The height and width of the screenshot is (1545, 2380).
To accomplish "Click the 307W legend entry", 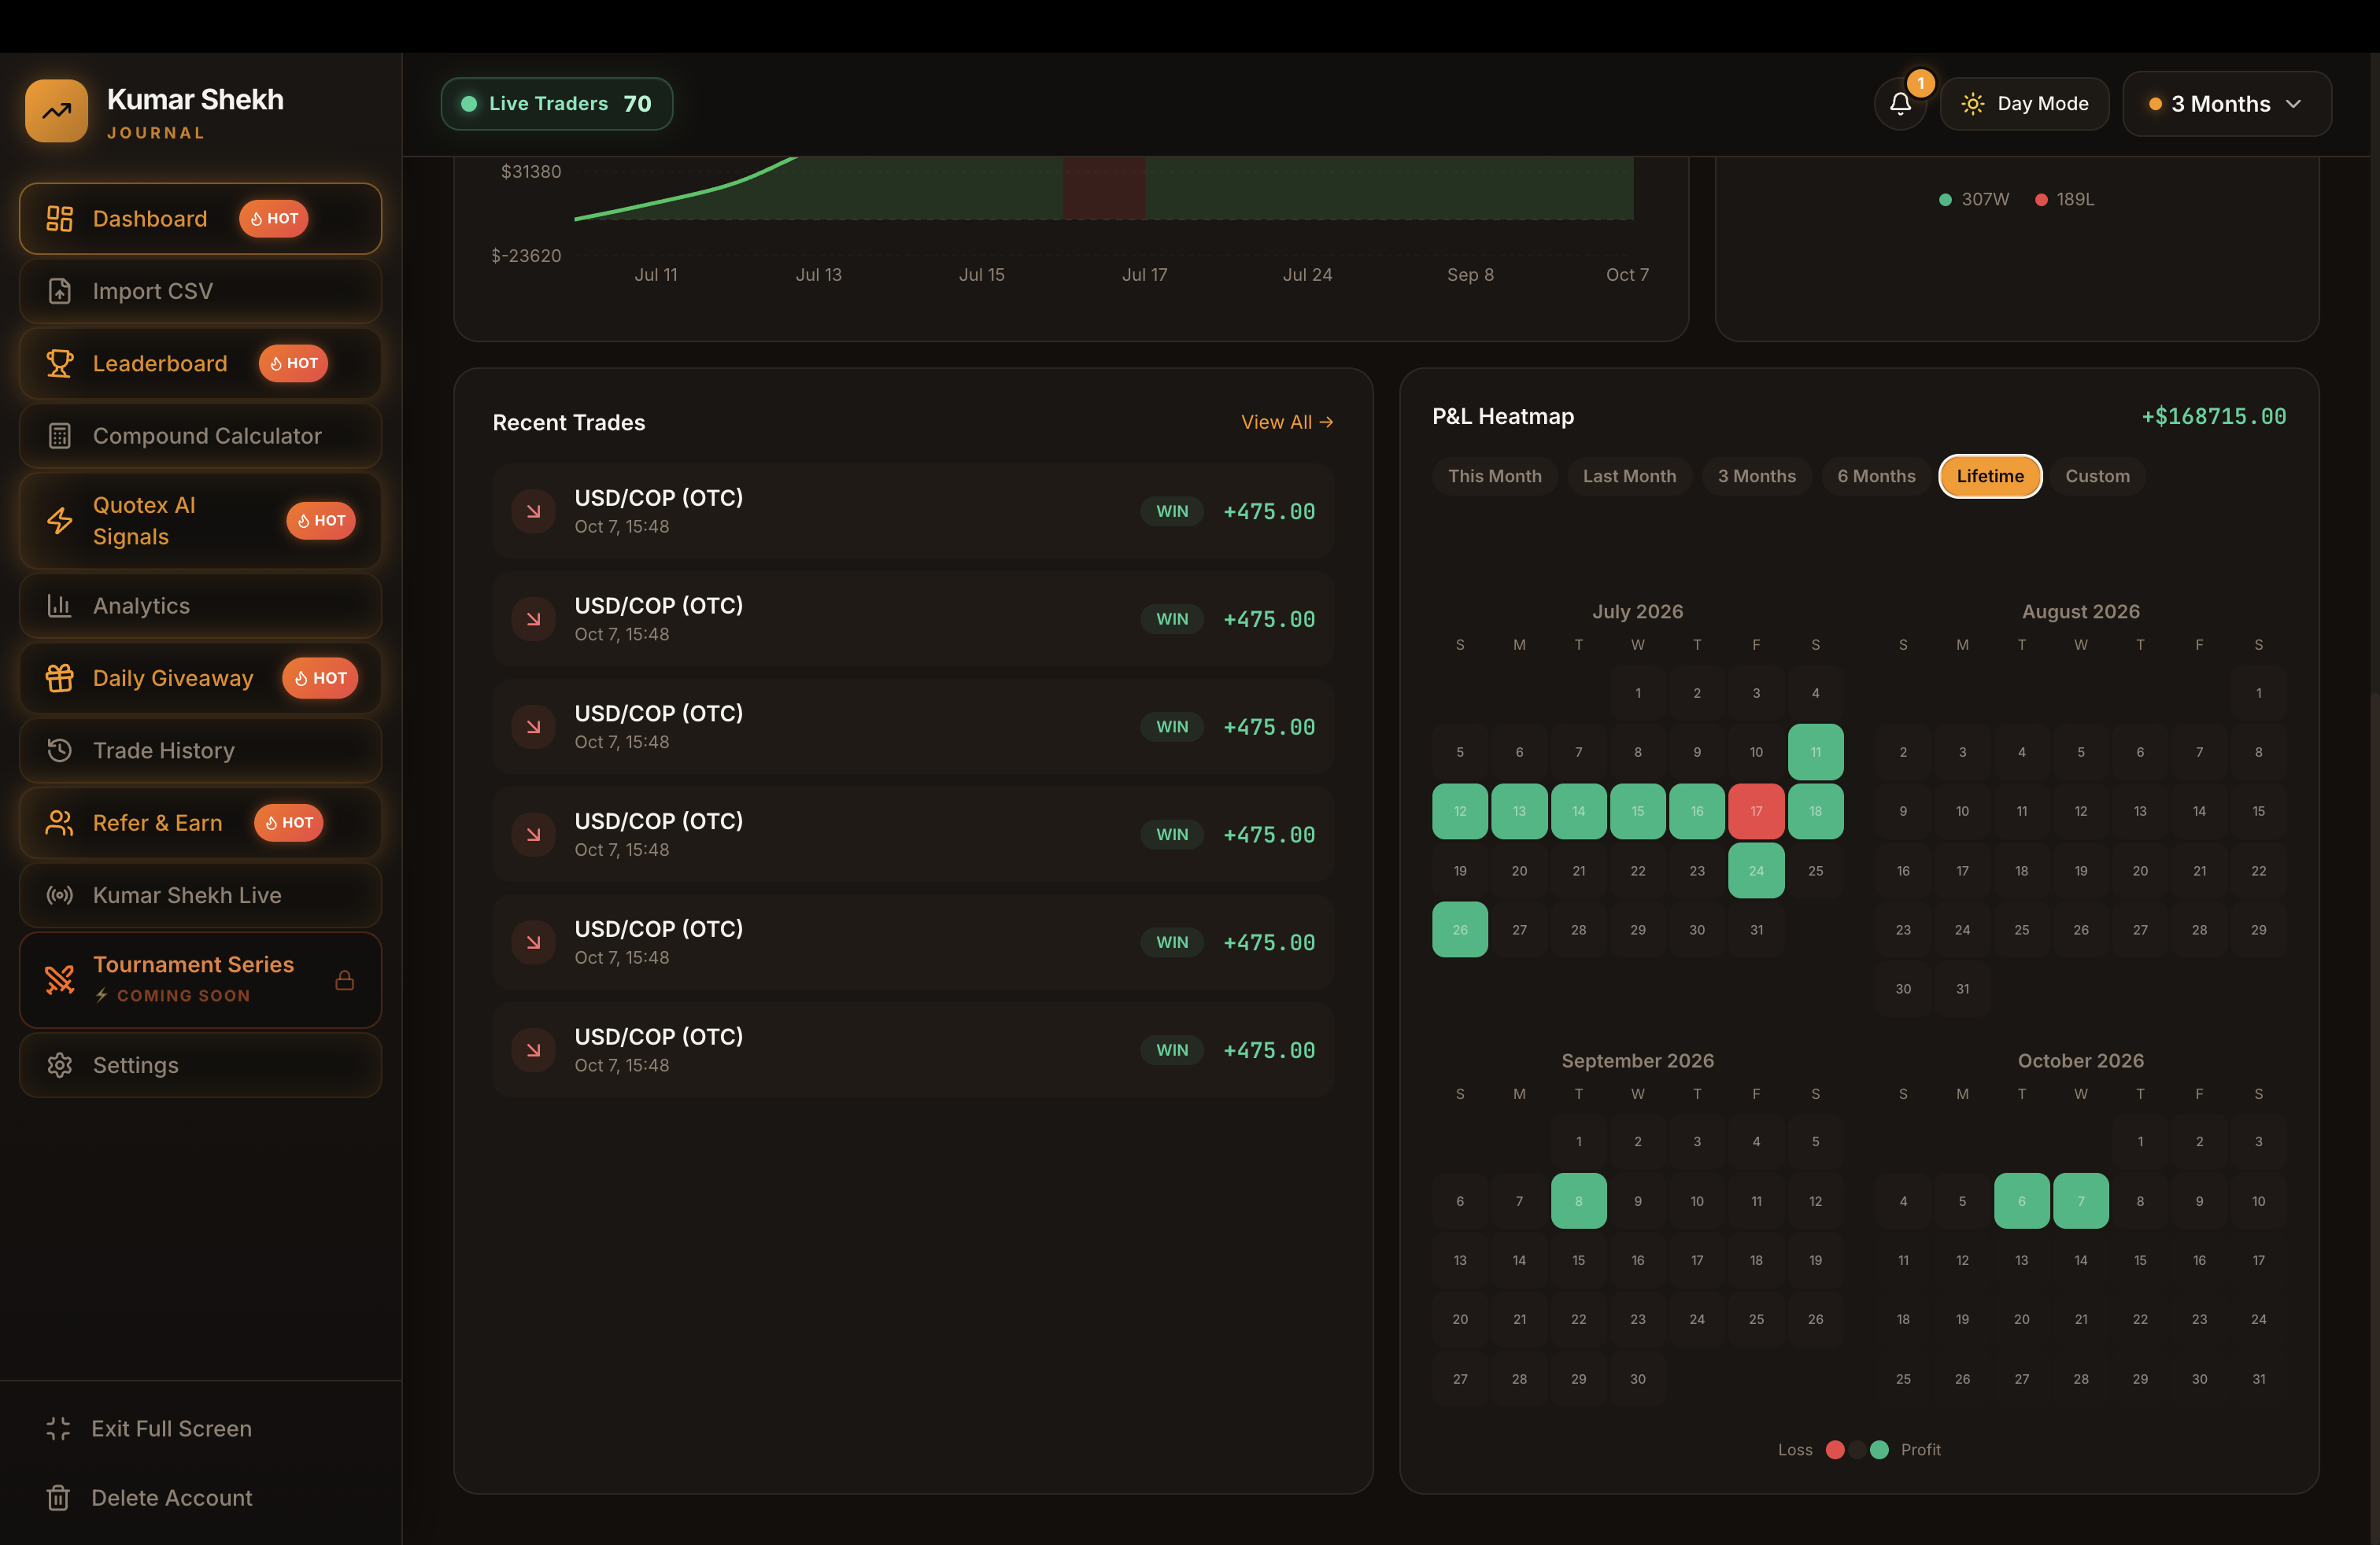I will [x=1973, y=200].
